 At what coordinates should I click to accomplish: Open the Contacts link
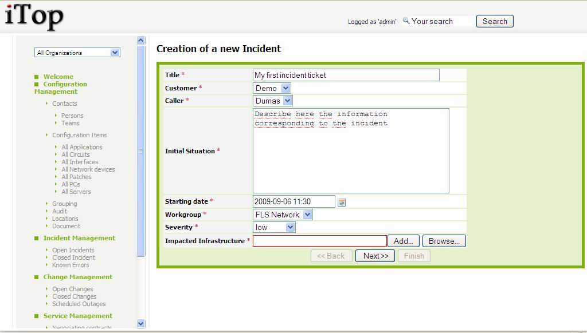(64, 104)
